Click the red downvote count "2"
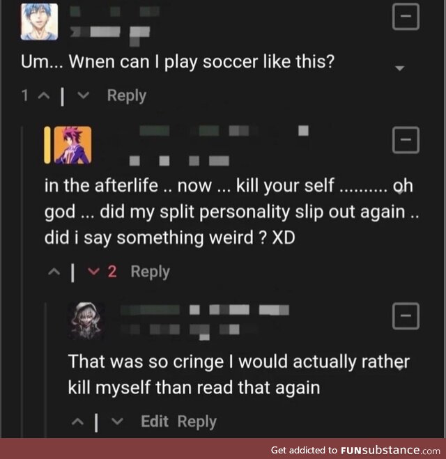 [111, 272]
